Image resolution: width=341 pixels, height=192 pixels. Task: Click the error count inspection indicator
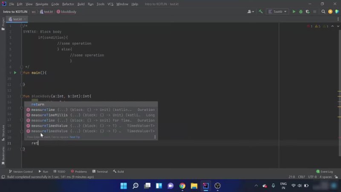310,26
